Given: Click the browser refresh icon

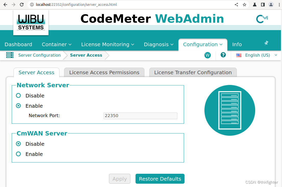Looking at the screenshot, I should click(21, 4).
